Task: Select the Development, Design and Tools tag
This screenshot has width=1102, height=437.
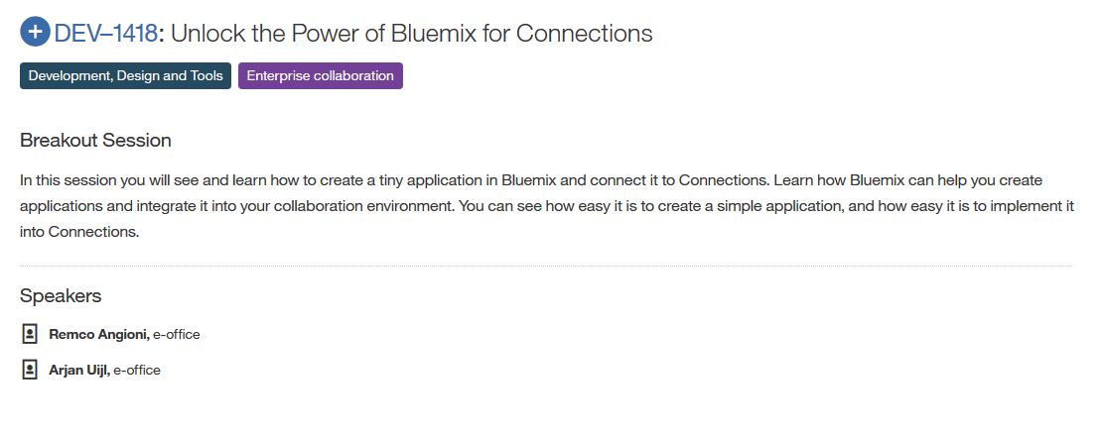Action: click(x=125, y=75)
